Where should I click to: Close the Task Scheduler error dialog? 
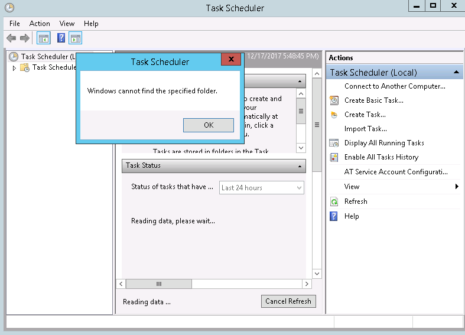[x=230, y=59]
